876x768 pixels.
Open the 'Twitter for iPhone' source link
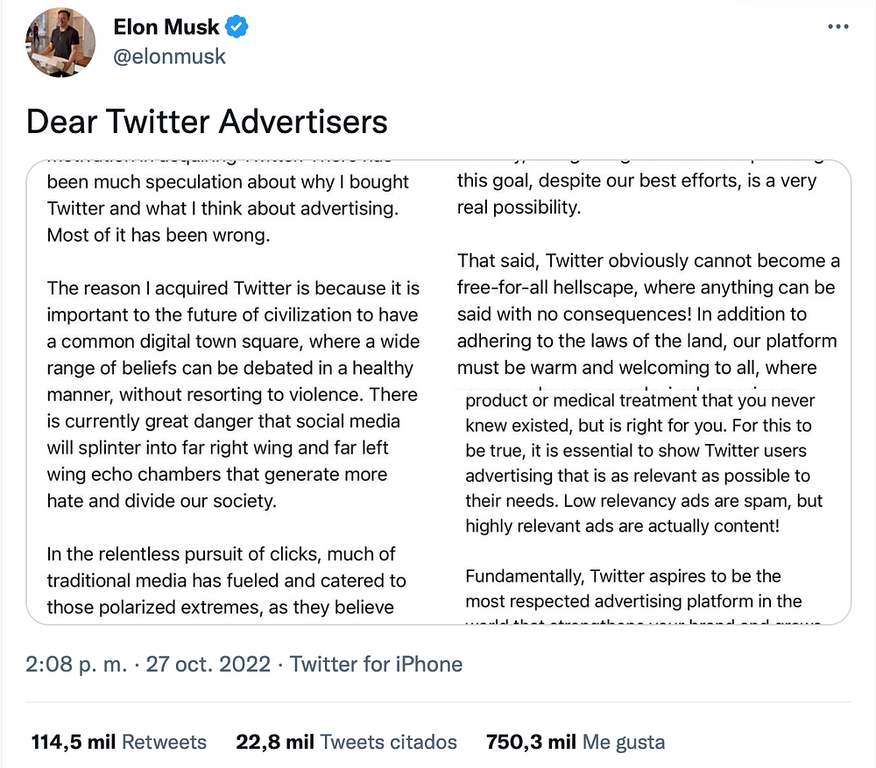click(376, 664)
